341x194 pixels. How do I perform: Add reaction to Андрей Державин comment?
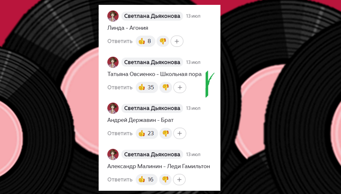179,133
